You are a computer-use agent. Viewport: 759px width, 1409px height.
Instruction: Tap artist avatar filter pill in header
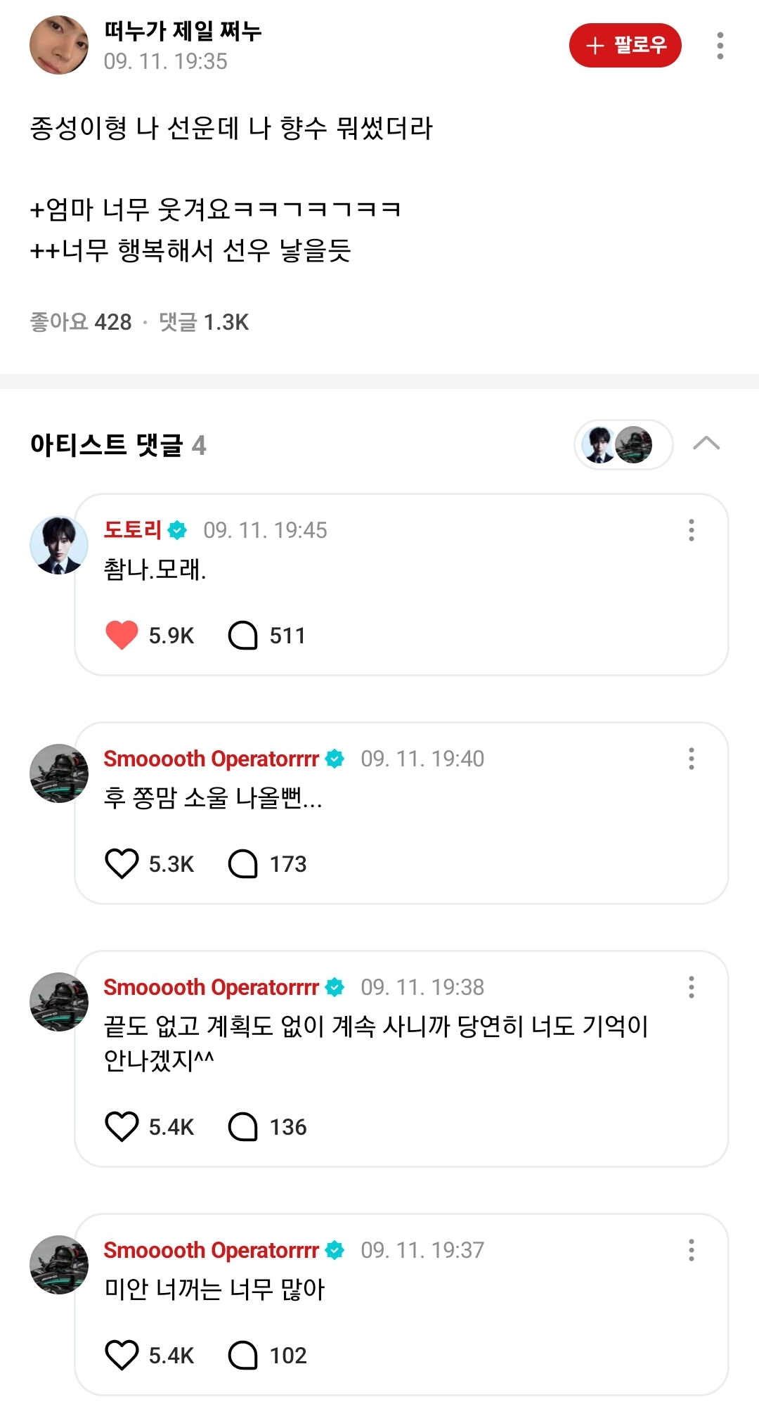(x=623, y=444)
